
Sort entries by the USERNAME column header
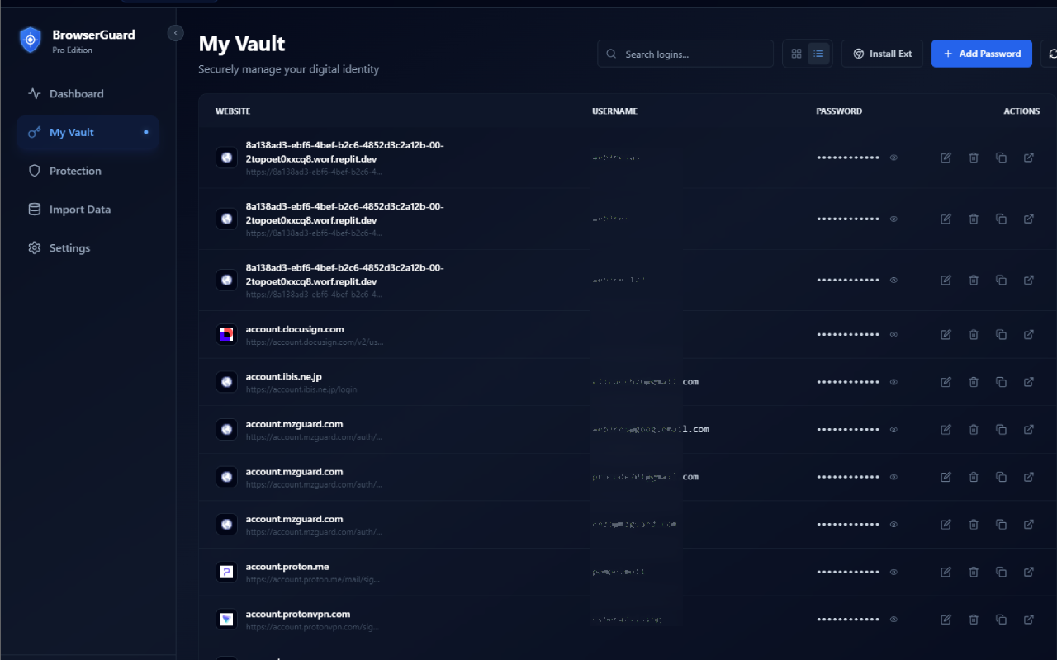[614, 111]
